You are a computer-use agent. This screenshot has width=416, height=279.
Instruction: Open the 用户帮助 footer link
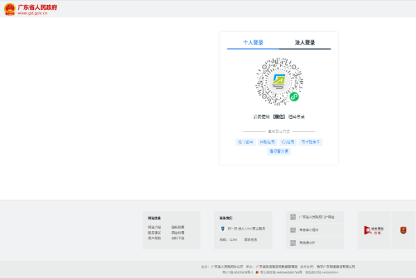click(154, 238)
